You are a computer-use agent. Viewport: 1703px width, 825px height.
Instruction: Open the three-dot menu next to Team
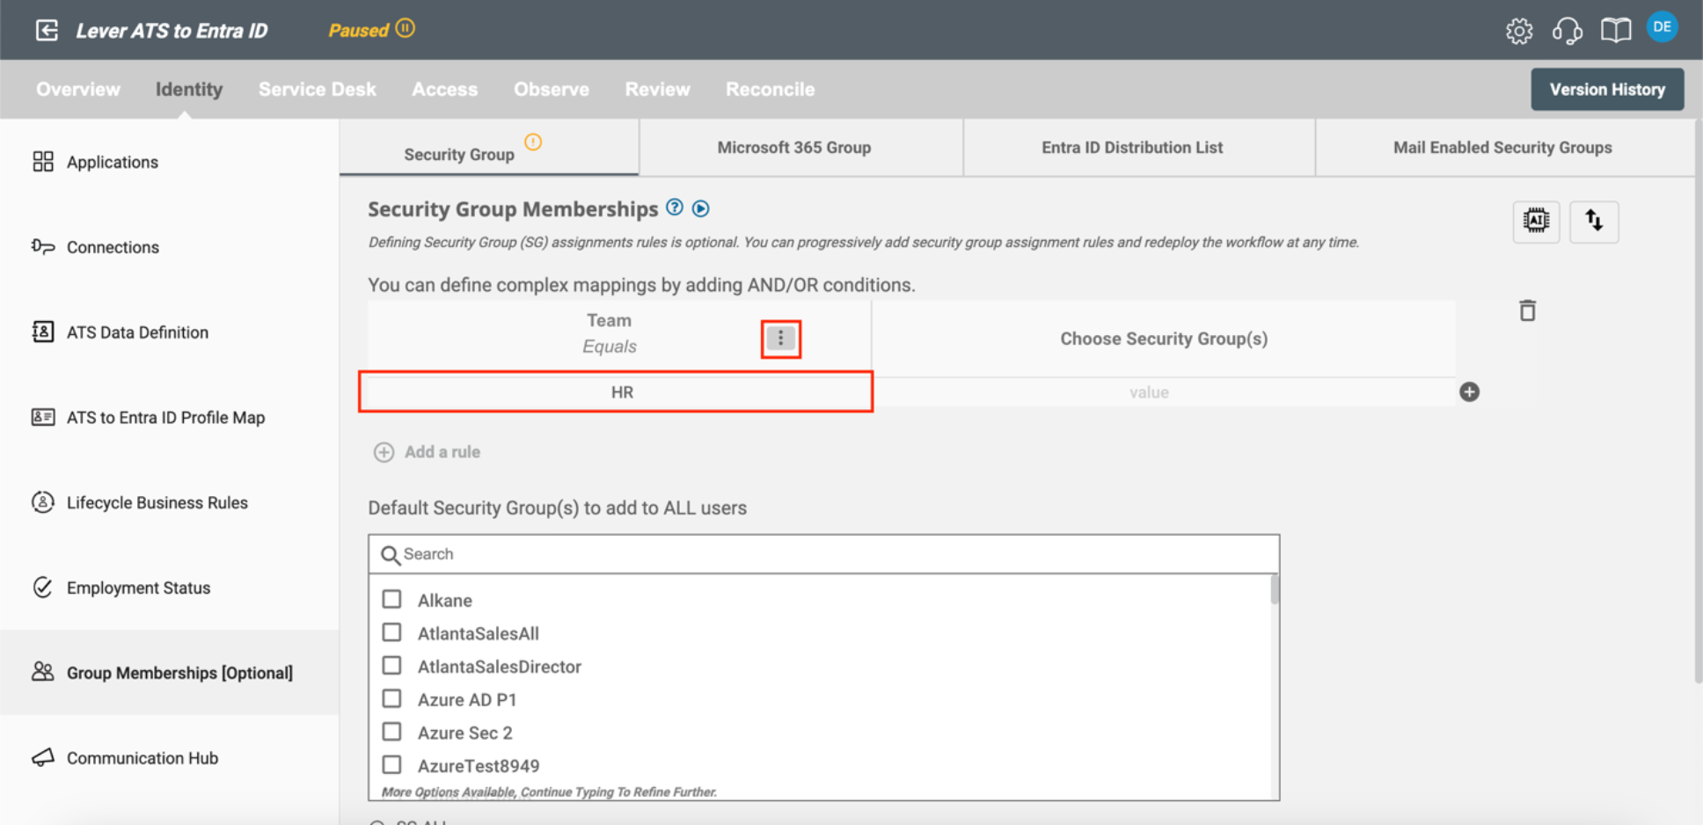point(780,339)
